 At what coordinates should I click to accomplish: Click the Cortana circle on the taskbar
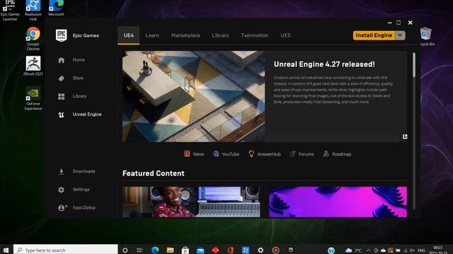[125, 250]
